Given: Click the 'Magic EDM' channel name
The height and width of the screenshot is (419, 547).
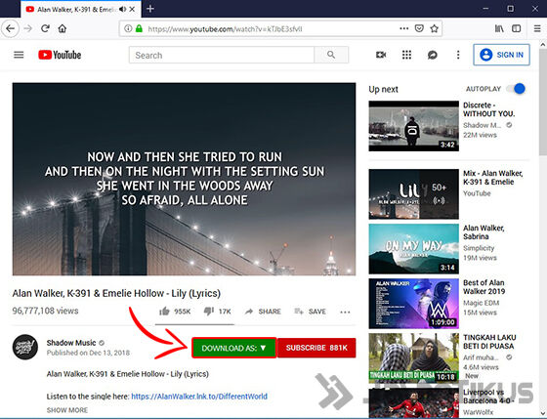Looking at the screenshot, I should click(481, 303).
